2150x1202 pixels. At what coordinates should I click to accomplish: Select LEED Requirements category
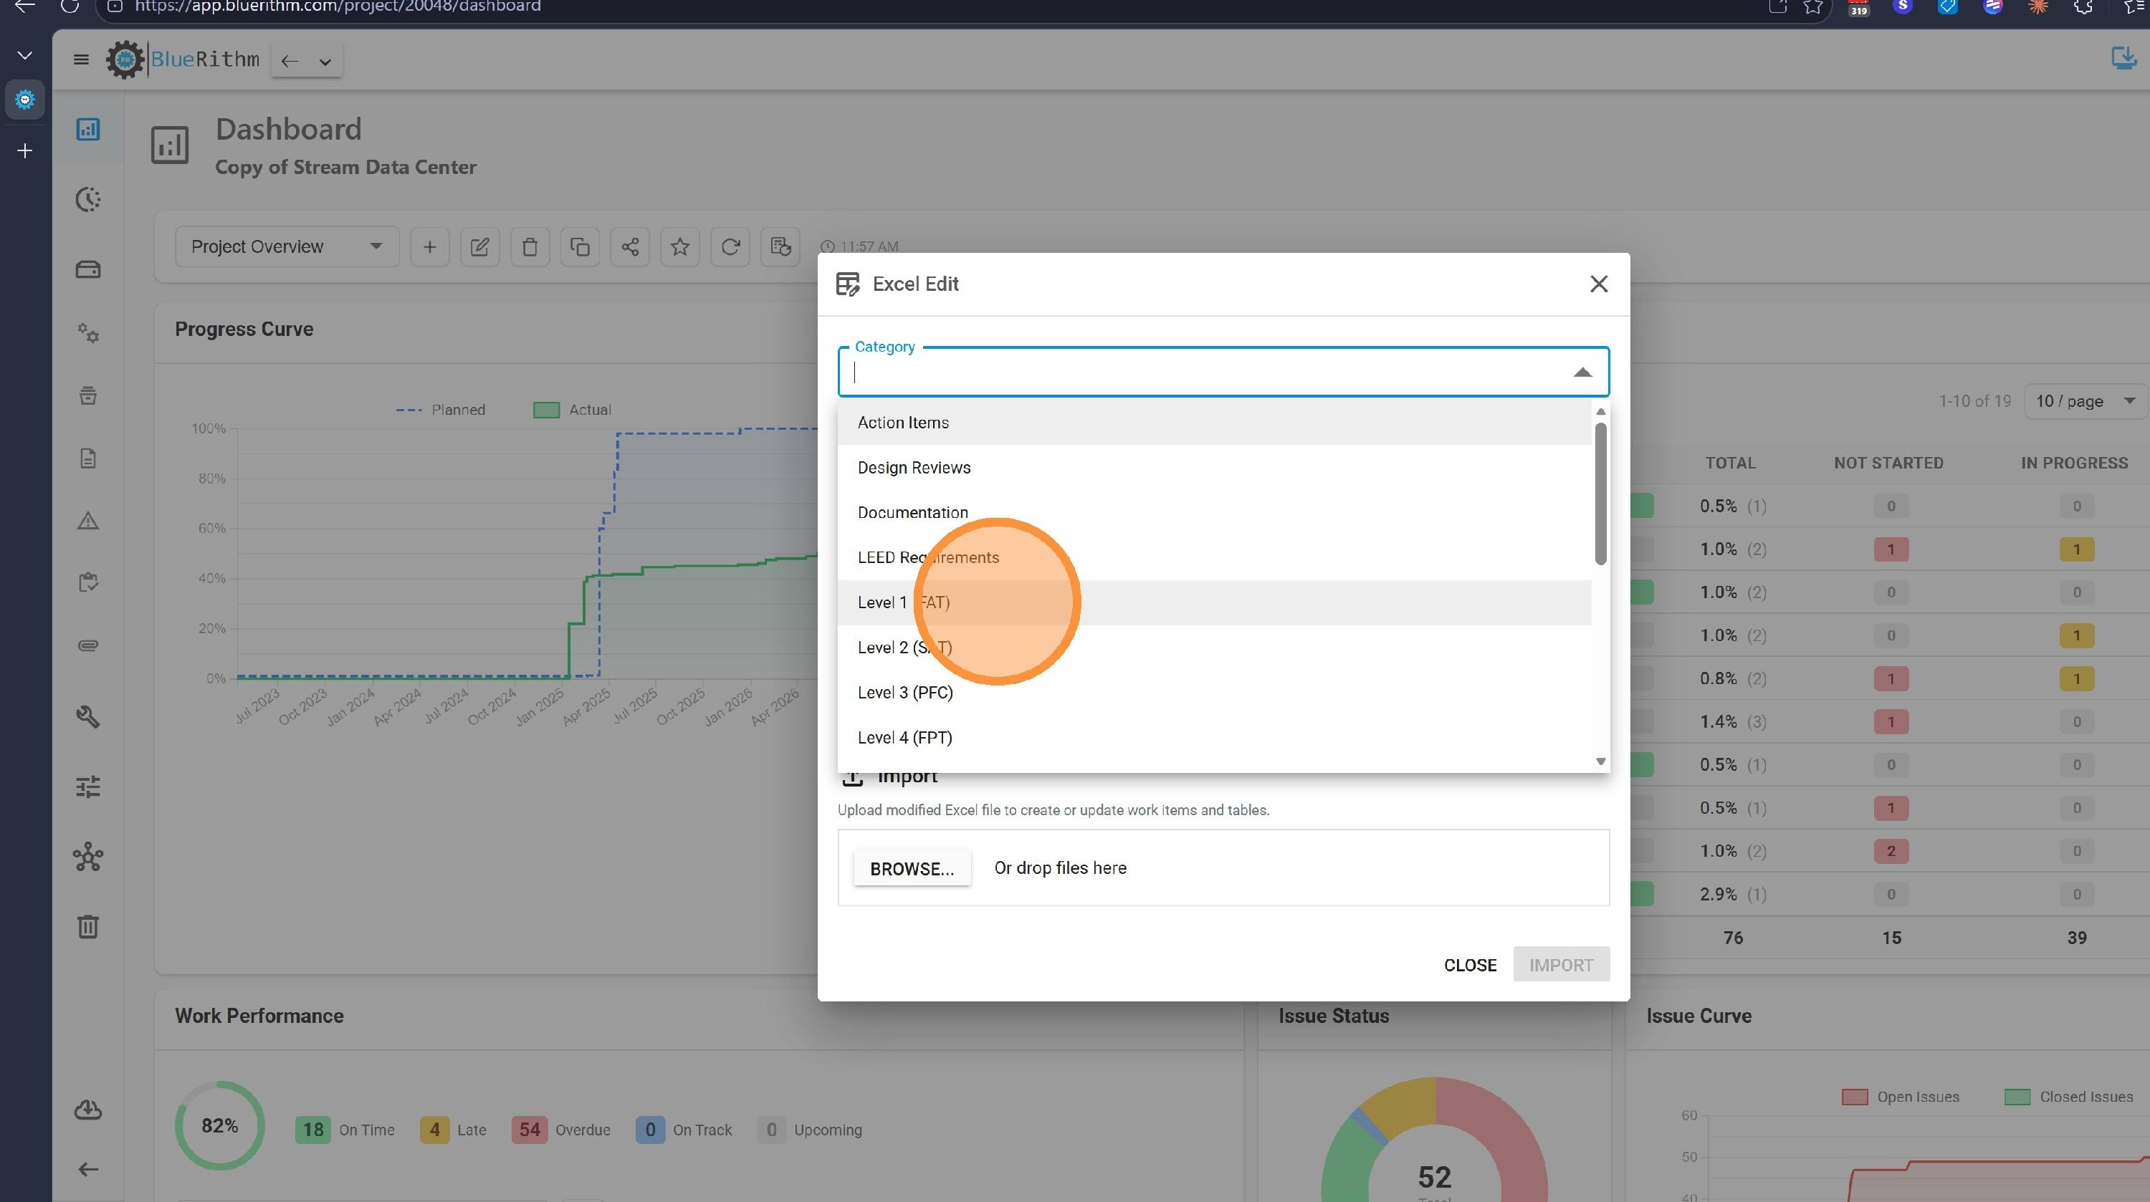1214,557
